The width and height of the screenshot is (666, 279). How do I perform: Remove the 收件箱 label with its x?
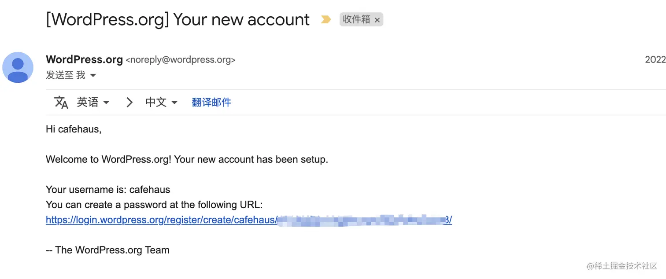click(377, 20)
